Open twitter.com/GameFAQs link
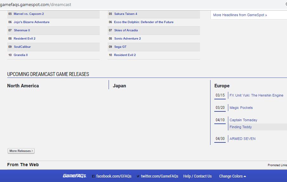 coord(159,176)
